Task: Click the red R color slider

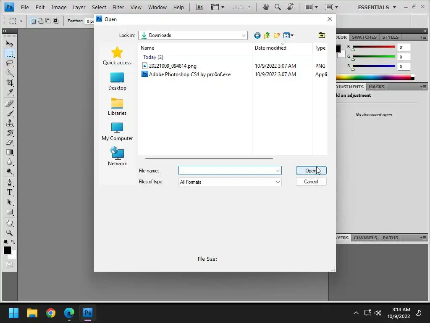Action: pos(374,47)
